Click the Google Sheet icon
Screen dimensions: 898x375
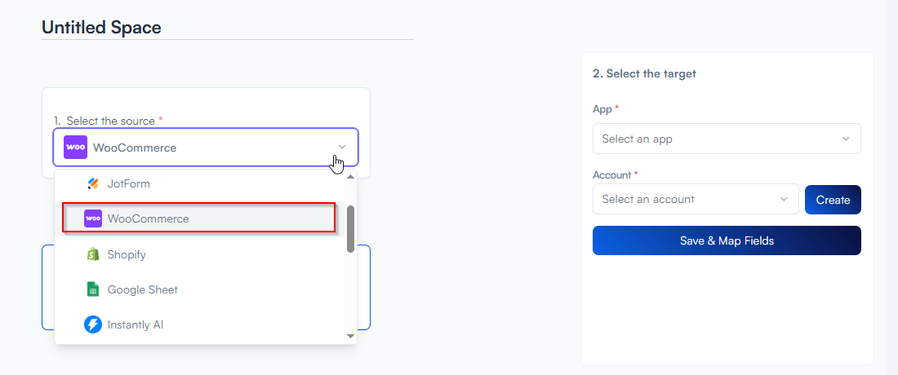pyautogui.click(x=93, y=289)
